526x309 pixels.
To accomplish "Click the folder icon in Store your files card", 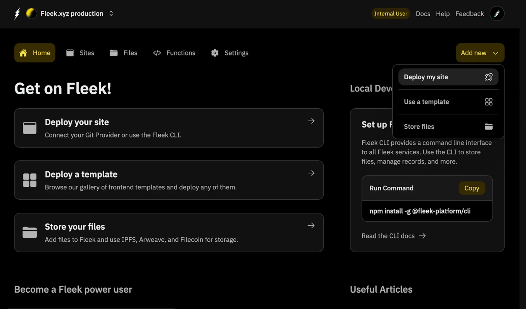I will 30,232.
